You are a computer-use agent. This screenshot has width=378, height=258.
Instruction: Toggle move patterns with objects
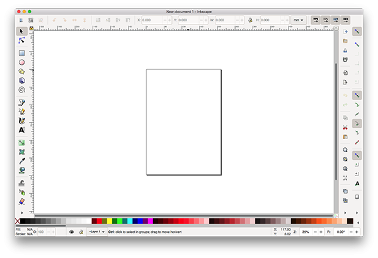point(345,20)
